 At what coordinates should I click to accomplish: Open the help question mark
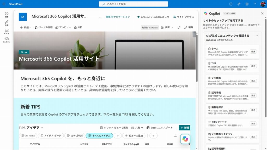[x=255, y=4]
